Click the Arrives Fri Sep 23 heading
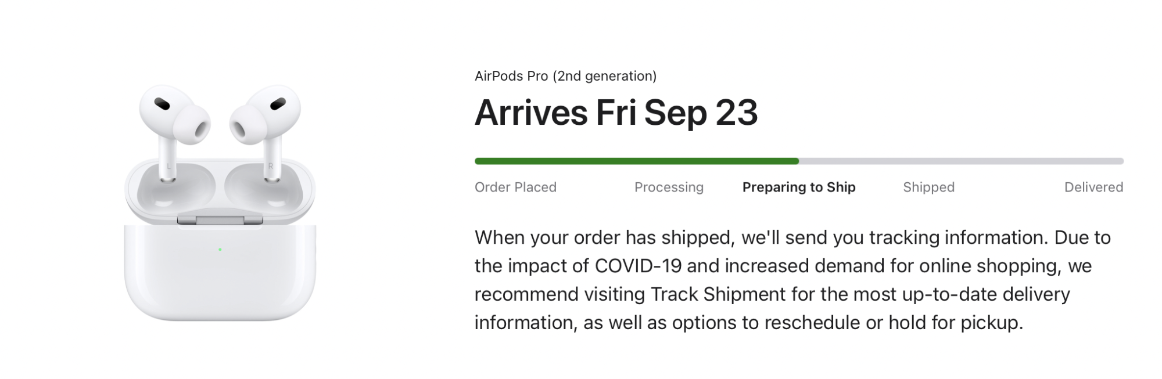The width and height of the screenshot is (1162, 379). [x=616, y=113]
